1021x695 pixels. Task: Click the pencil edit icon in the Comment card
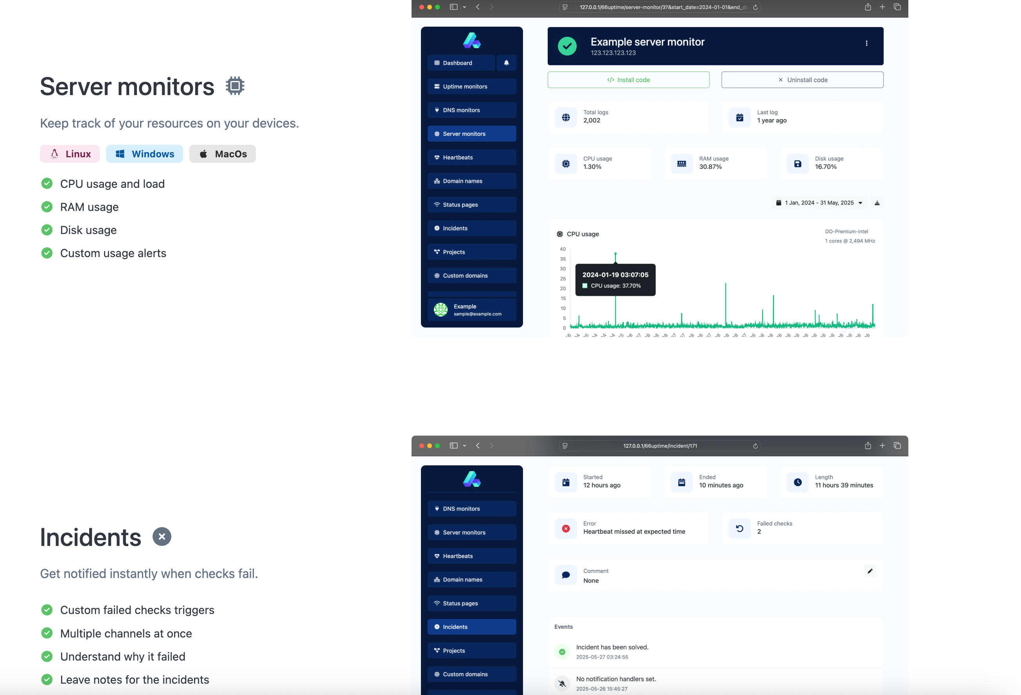[x=870, y=571]
